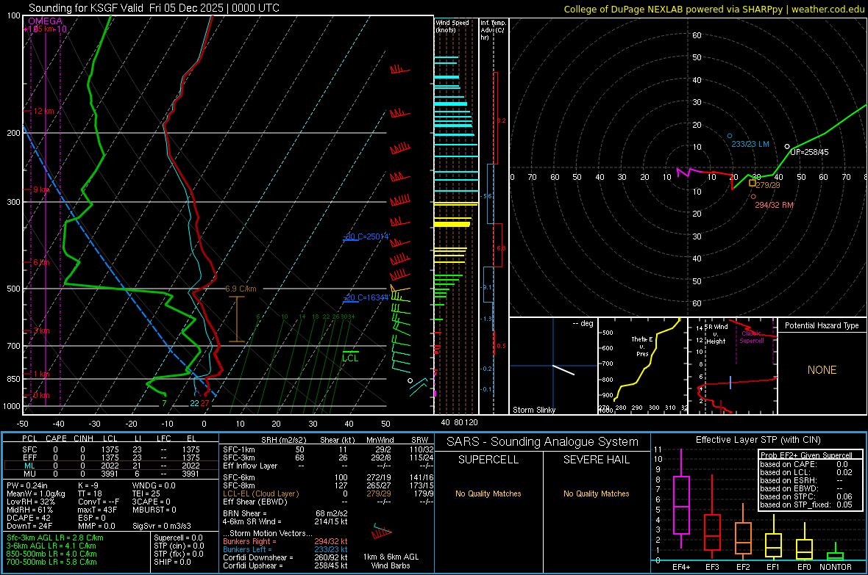Click the Theta-E v. Pres label
The height and width of the screenshot is (575, 868).
642,347
